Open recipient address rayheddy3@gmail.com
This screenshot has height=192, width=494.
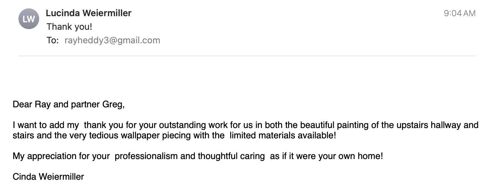point(112,40)
